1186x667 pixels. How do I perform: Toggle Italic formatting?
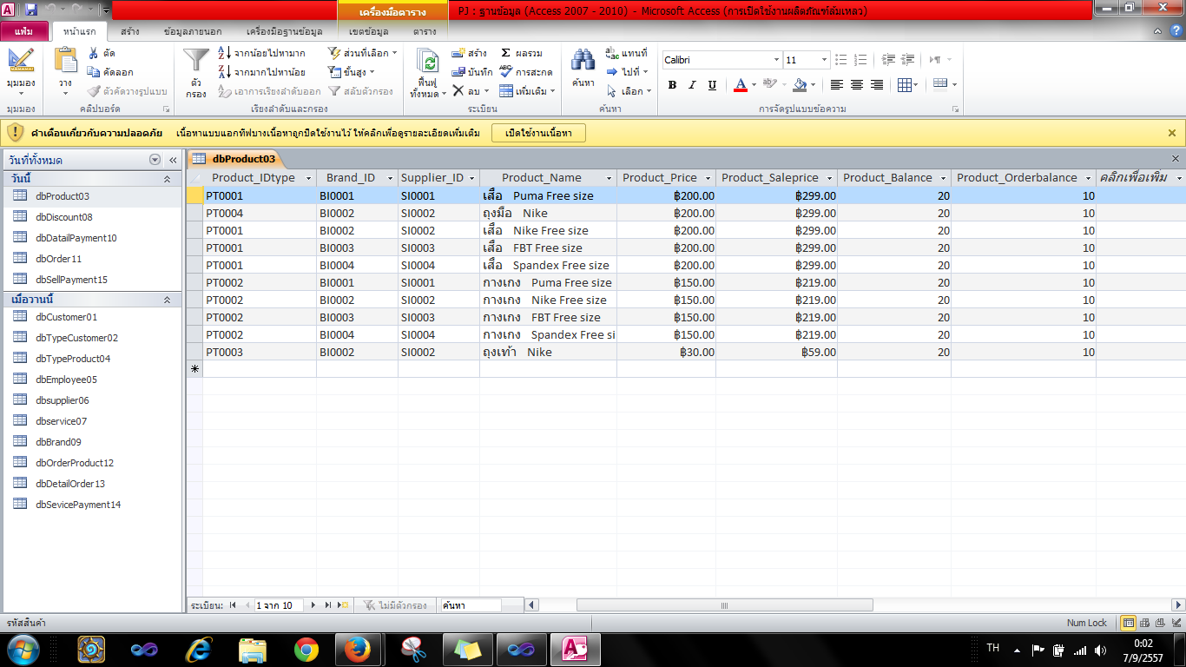coord(692,85)
